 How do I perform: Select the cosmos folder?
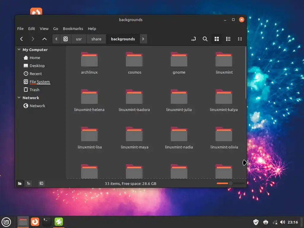[x=134, y=63]
